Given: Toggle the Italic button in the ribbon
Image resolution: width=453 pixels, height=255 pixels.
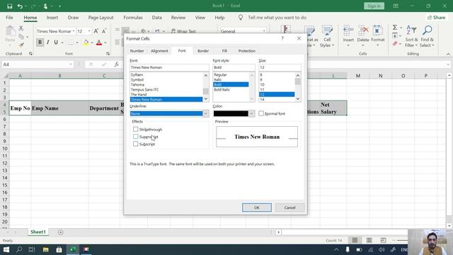Looking at the screenshot, I should click(47, 42).
